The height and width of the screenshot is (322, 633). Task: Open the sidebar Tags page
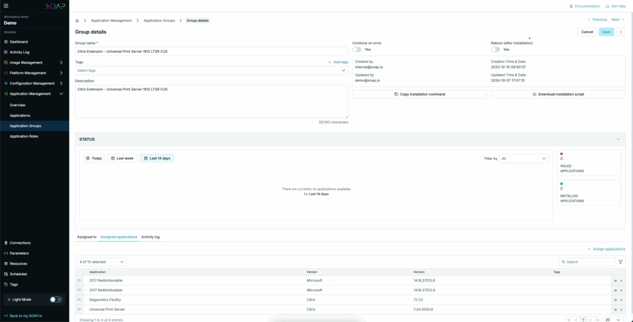14,284
